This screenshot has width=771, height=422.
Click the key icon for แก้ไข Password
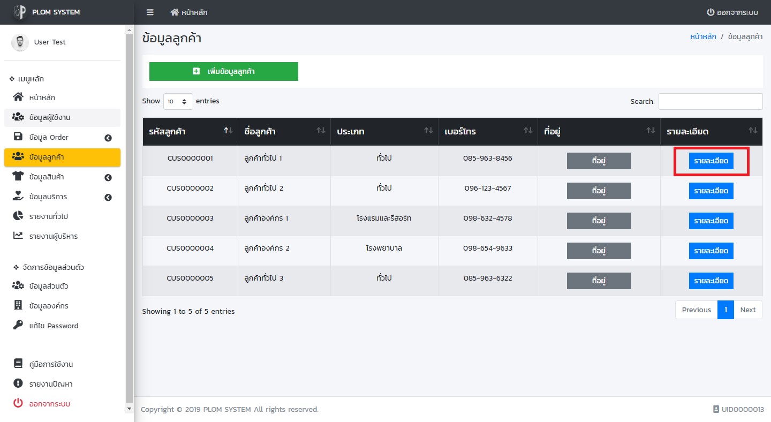pos(18,325)
